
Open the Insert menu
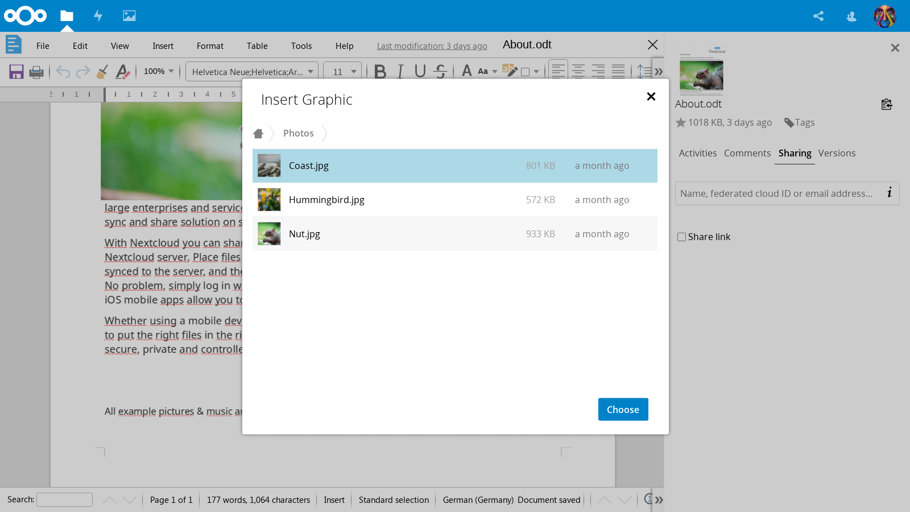point(163,46)
